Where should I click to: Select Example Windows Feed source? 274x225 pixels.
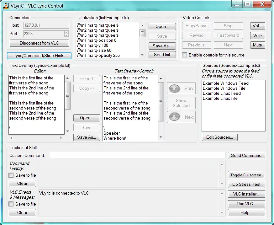point(226,83)
